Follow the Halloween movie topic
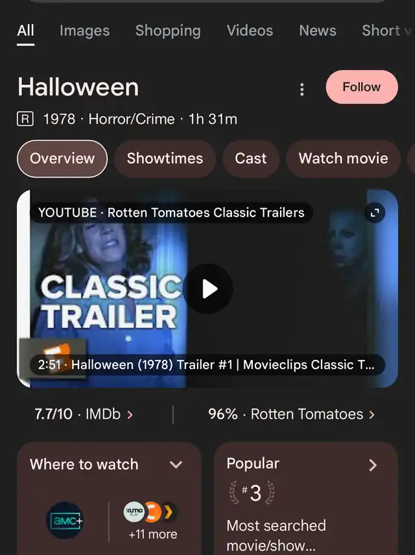Screen dimensions: 415x555 (x=362, y=87)
